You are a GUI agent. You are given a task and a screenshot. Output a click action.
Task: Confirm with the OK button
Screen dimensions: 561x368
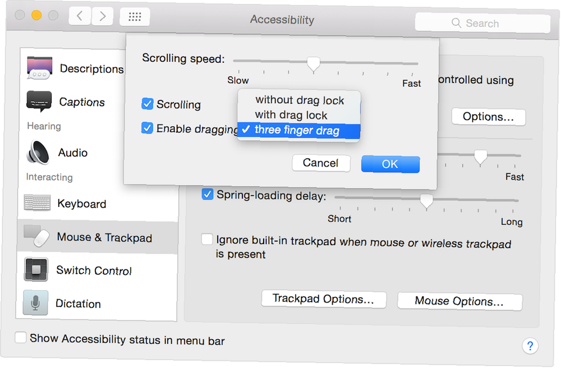click(390, 164)
